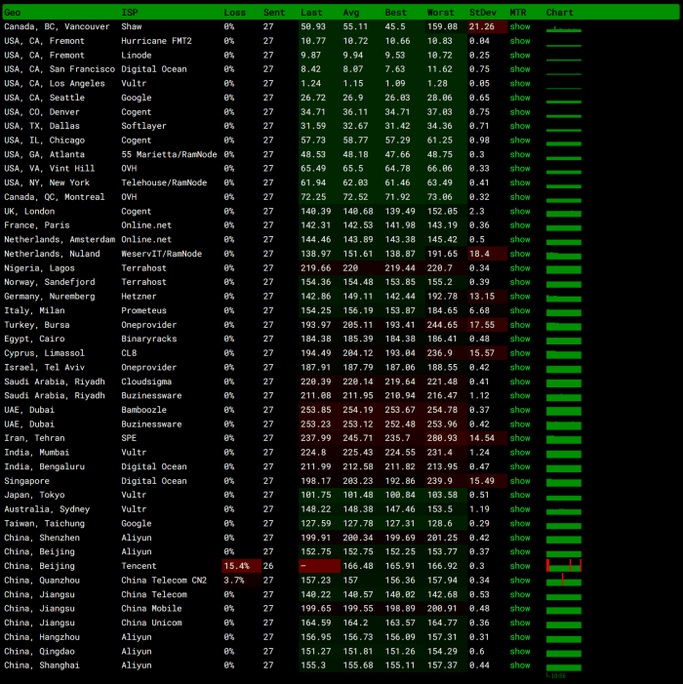Click 'Telehouse/RamNode' ISP cell
The image size is (683, 684).
click(x=164, y=182)
